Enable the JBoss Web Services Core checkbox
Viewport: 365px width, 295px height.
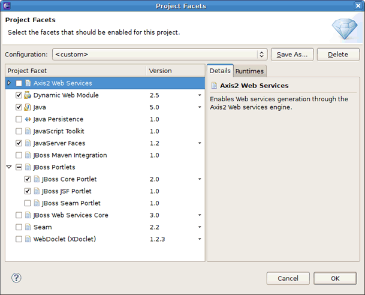click(x=19, y=215)
